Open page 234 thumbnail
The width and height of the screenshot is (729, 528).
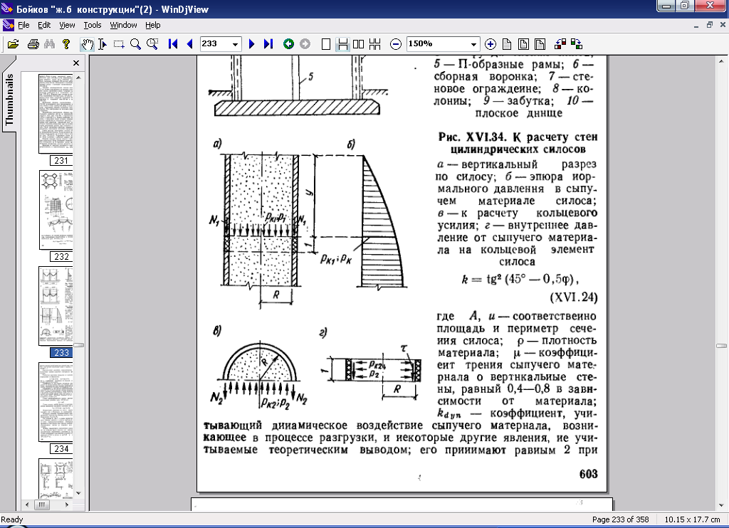(x=56, y=402)
